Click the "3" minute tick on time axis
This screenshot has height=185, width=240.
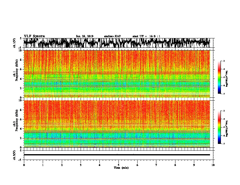(x=81, y=165)
